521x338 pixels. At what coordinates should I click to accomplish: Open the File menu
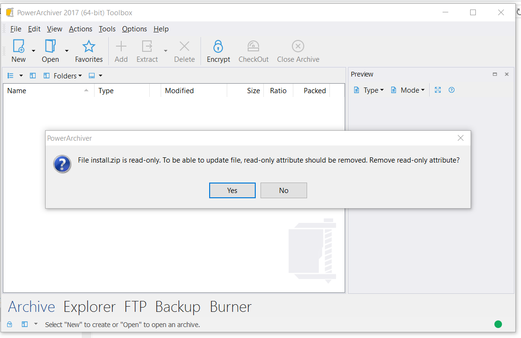tap(16, 29)
